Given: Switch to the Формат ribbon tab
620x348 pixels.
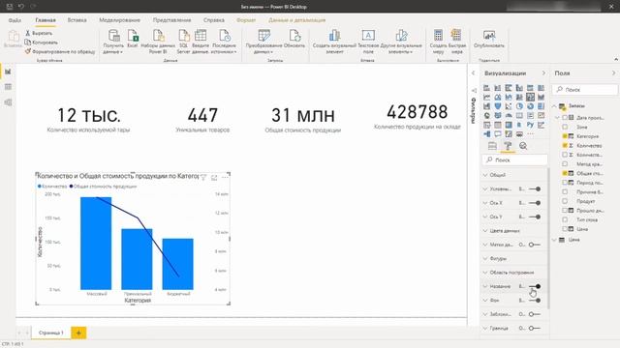Looking at the screenshot, I should pos(246,20).
